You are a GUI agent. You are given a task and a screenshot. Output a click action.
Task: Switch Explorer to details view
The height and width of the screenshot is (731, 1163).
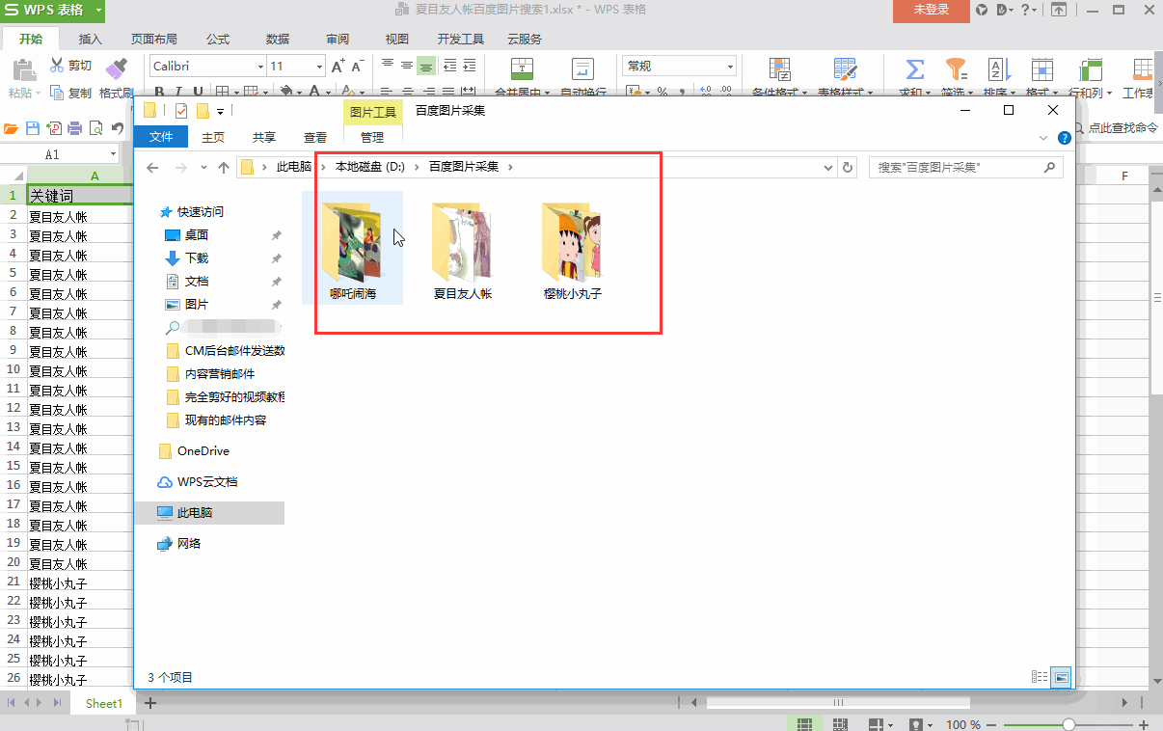click(1040, 678)
